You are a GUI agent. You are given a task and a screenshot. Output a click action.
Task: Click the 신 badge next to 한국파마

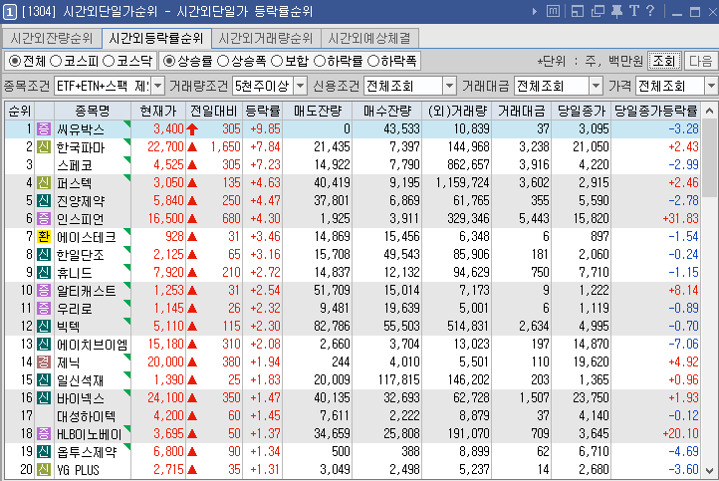click(44, 146)
